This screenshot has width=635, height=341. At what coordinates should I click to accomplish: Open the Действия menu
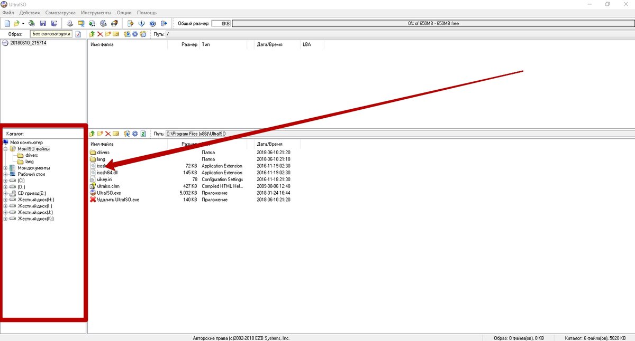coord(30,12)
